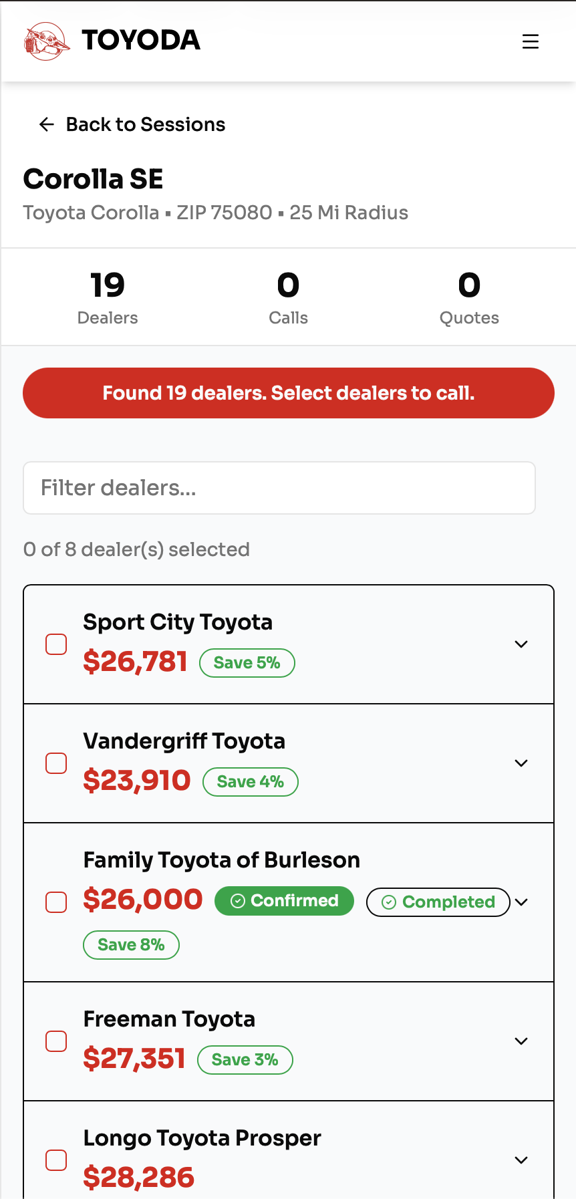Click the Filter dealers input field

click(x=279, y=488)
